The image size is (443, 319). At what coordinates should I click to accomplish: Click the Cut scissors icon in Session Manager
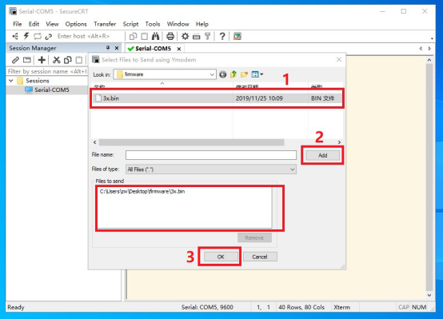(57, 60)
